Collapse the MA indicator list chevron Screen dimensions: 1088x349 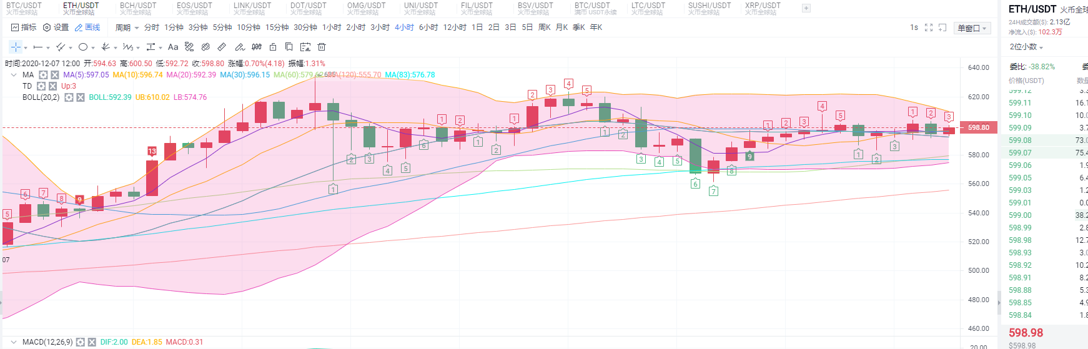pyautogui.click(x=14, y=75)
